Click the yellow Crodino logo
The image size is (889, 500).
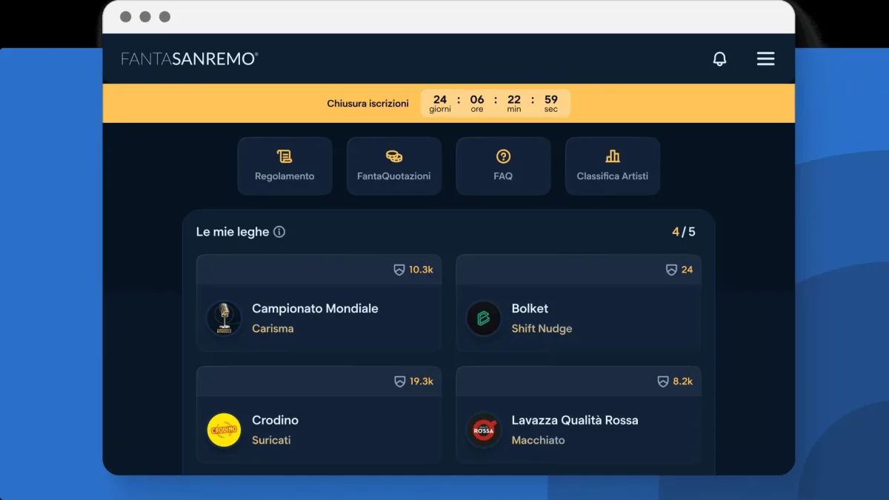(x=224, y=430)
